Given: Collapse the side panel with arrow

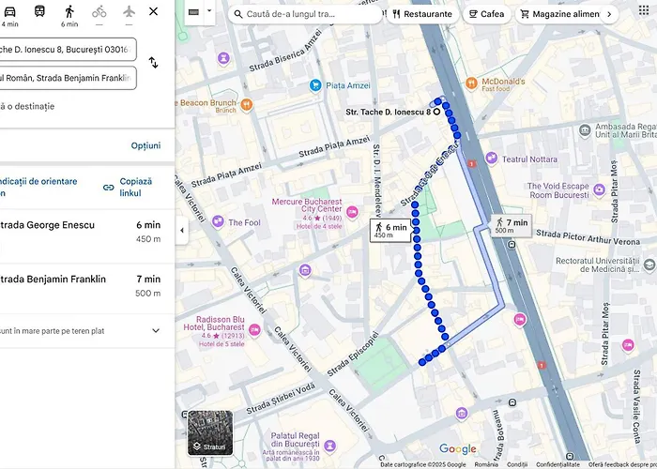Looking at the screenshot, I should tap(181, 230).
